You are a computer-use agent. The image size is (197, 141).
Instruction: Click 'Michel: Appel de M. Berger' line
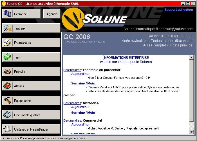point(122,128)
